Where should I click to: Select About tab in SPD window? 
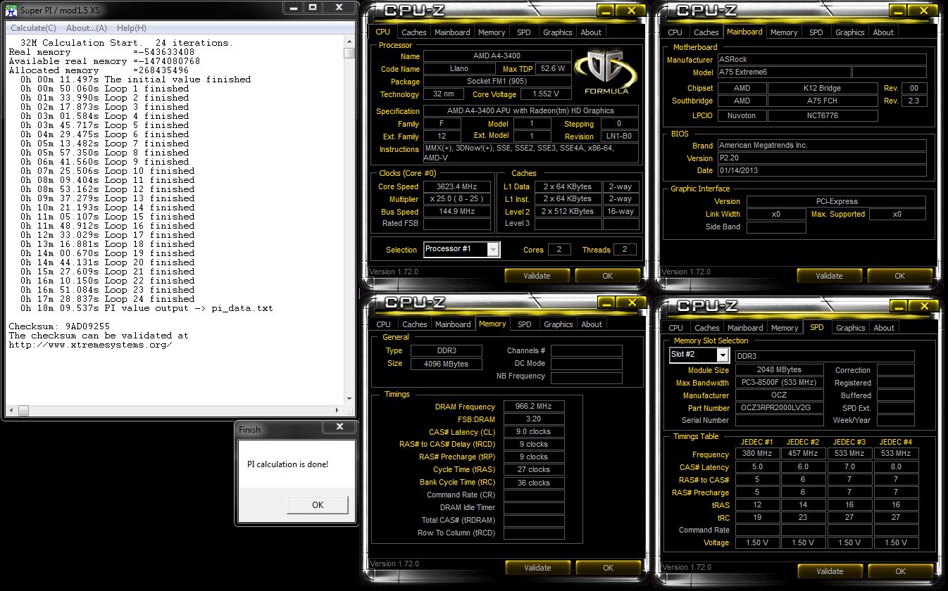coord(884,328)
